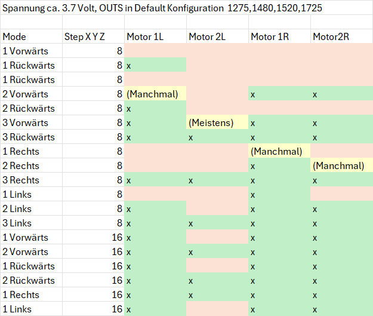373x316 pixels.
Task: Select the 1 Links mode cell with step 16
Action: (32, 309)
